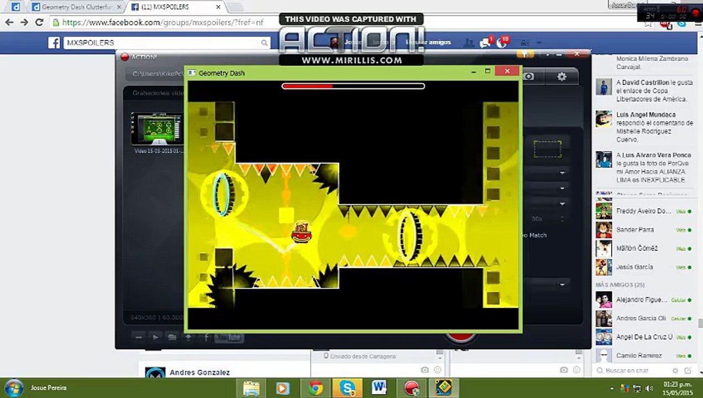Click the blue gravity portal ring in game
The image size is (703, 398).
pos(222,193)
